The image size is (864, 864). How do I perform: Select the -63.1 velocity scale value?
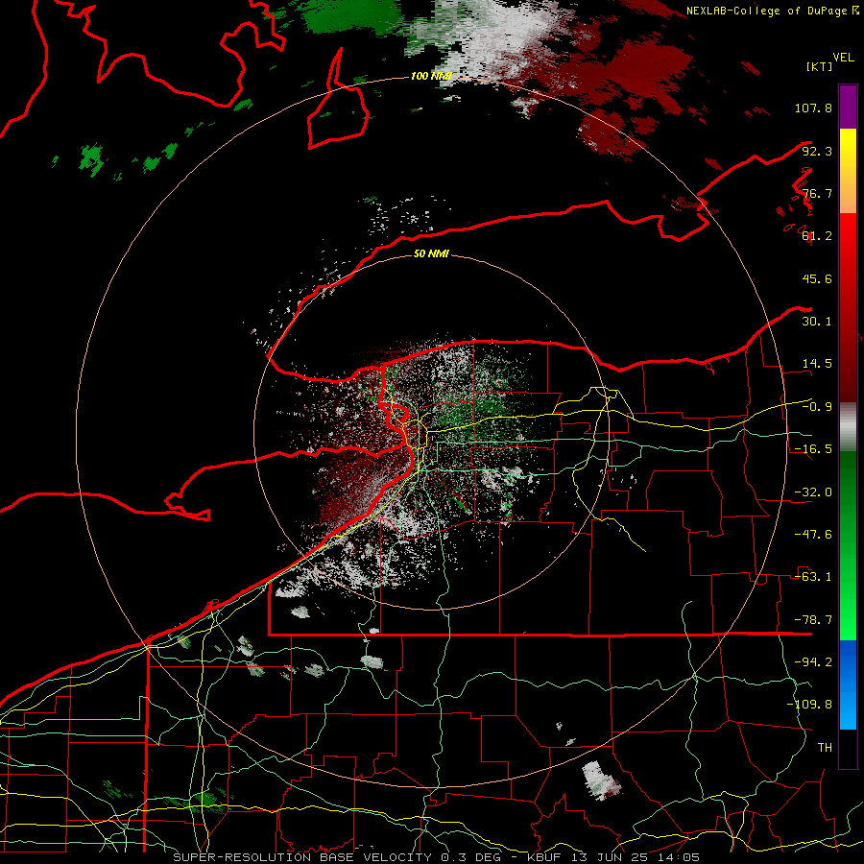click(x=813, y=577)
